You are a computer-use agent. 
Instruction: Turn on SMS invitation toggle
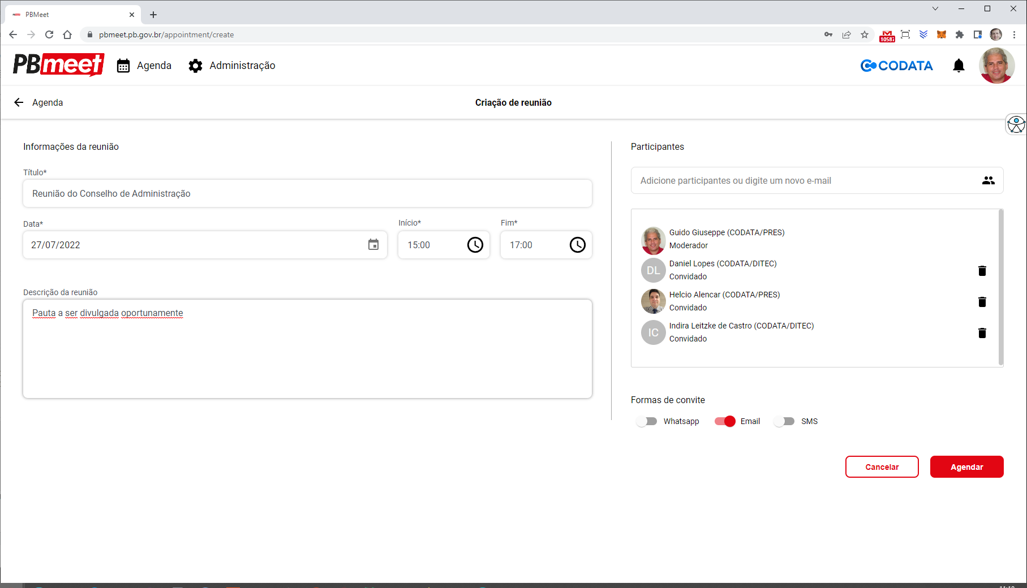point(784,421)
